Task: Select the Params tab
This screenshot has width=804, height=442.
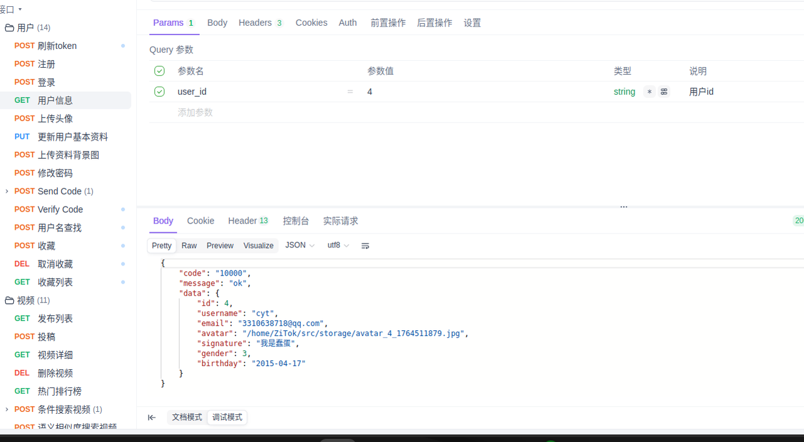Action: click(x=174, y=23)
